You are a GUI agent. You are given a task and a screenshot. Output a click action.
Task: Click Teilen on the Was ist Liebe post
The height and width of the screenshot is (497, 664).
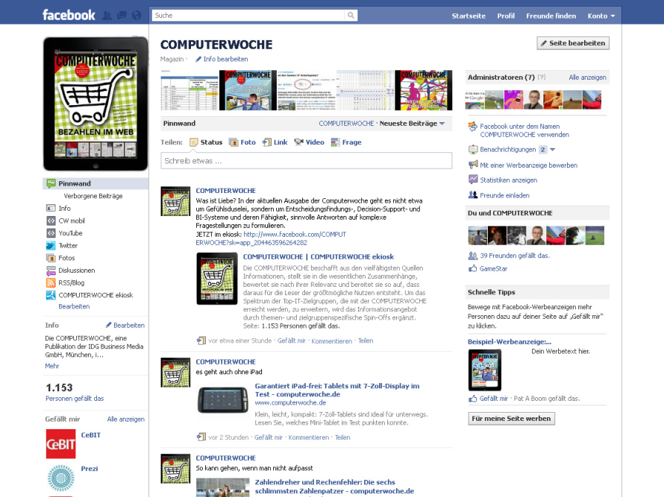366,341
